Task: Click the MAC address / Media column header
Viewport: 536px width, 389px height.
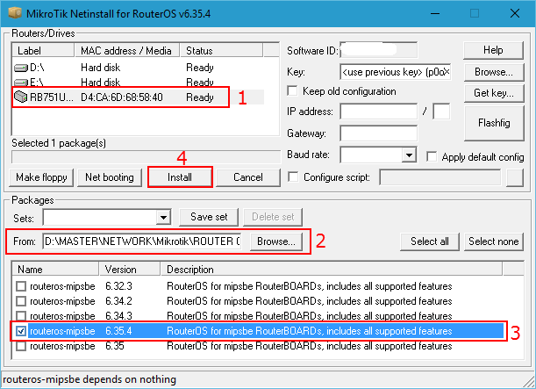Action: (x=127, y=51)
